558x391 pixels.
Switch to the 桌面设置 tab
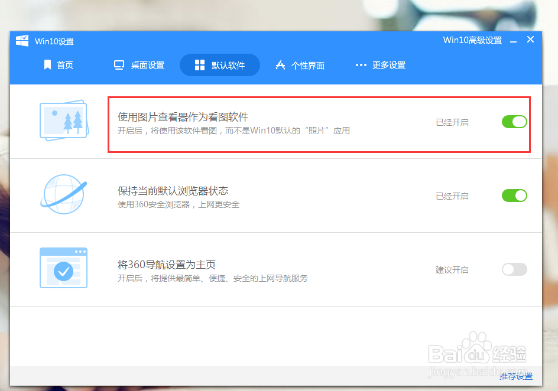tap(139, 65)
